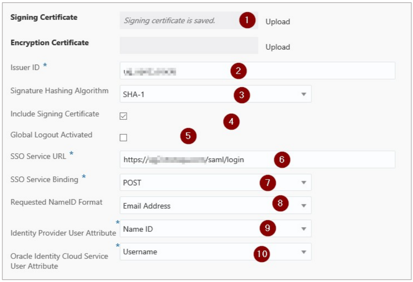Uncheck the Include Signing Certificate checkbox
This screenshot has height=282, width=413.
123,116
